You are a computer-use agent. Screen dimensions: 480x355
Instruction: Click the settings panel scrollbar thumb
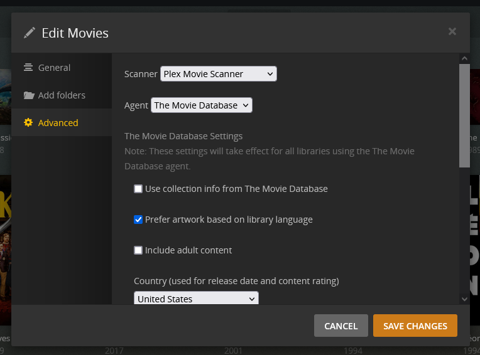click(464, 115)
